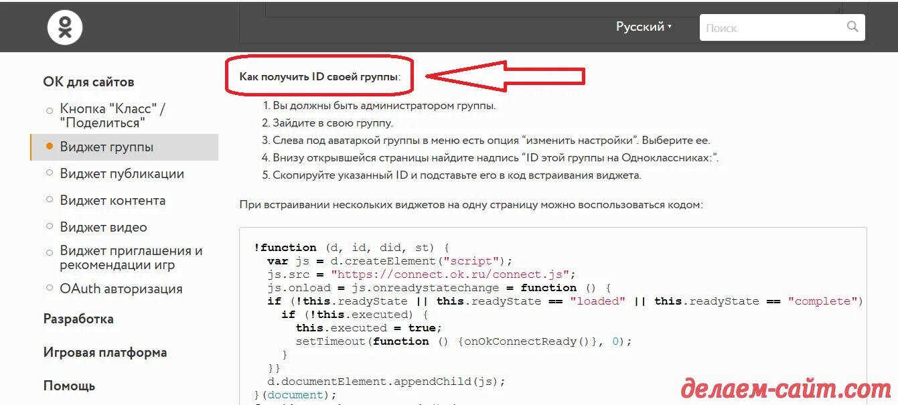Click code line !function (d, id, did, st)
Screen dimensions: 898x405
click(352, 248)
